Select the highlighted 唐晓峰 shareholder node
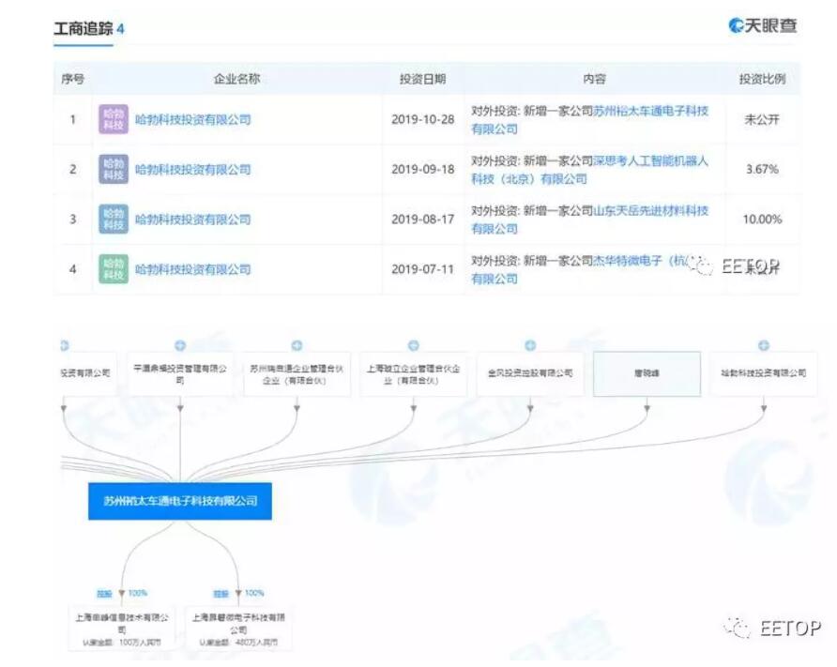Viewport: 837px width, 667px height. (x=647, y=373)
